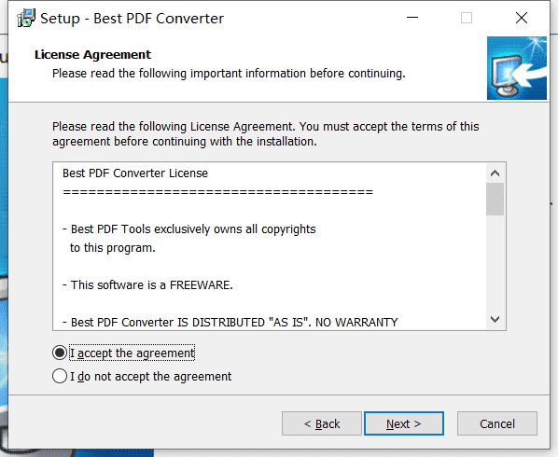558x457 pixels.
Task: Minimize the Setup window
Action: [412, 18]
